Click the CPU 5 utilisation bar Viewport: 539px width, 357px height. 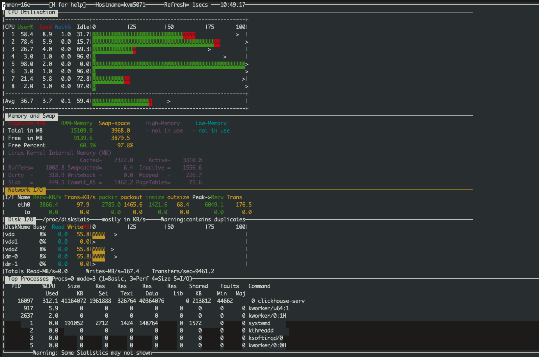point(169,64)
